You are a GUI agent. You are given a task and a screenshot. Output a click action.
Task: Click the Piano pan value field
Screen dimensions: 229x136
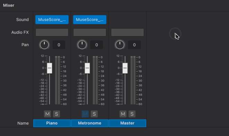pyautogui.click(x=59, y=45)
